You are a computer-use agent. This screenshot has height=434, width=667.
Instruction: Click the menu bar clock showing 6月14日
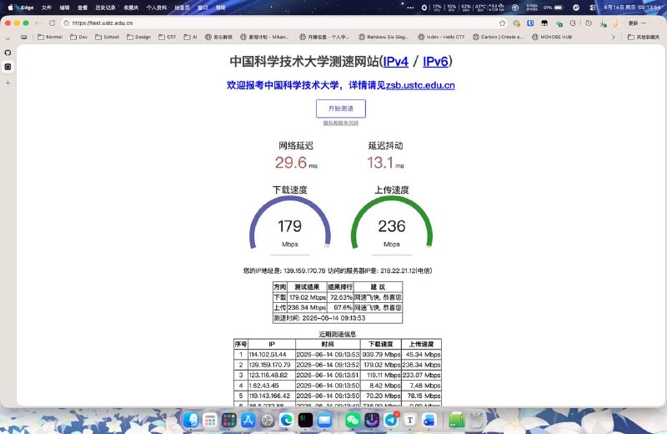[x=632, y=8]
